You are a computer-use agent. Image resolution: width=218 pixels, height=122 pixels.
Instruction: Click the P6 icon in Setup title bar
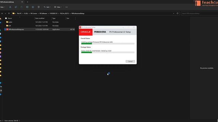click(80, 27)
